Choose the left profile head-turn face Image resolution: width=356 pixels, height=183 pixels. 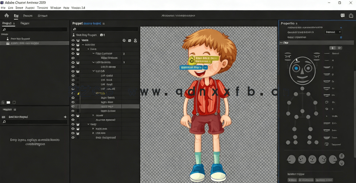(x=291, y=160)
